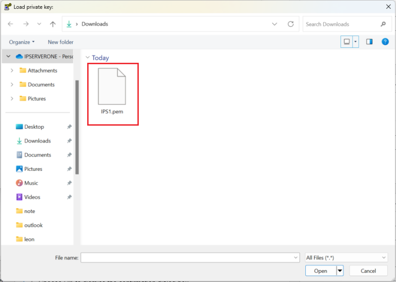This screenshot has height=282, width=396.
Task: Click the PuTTYgen icon in the title bar
Action: tap(8, 7)
